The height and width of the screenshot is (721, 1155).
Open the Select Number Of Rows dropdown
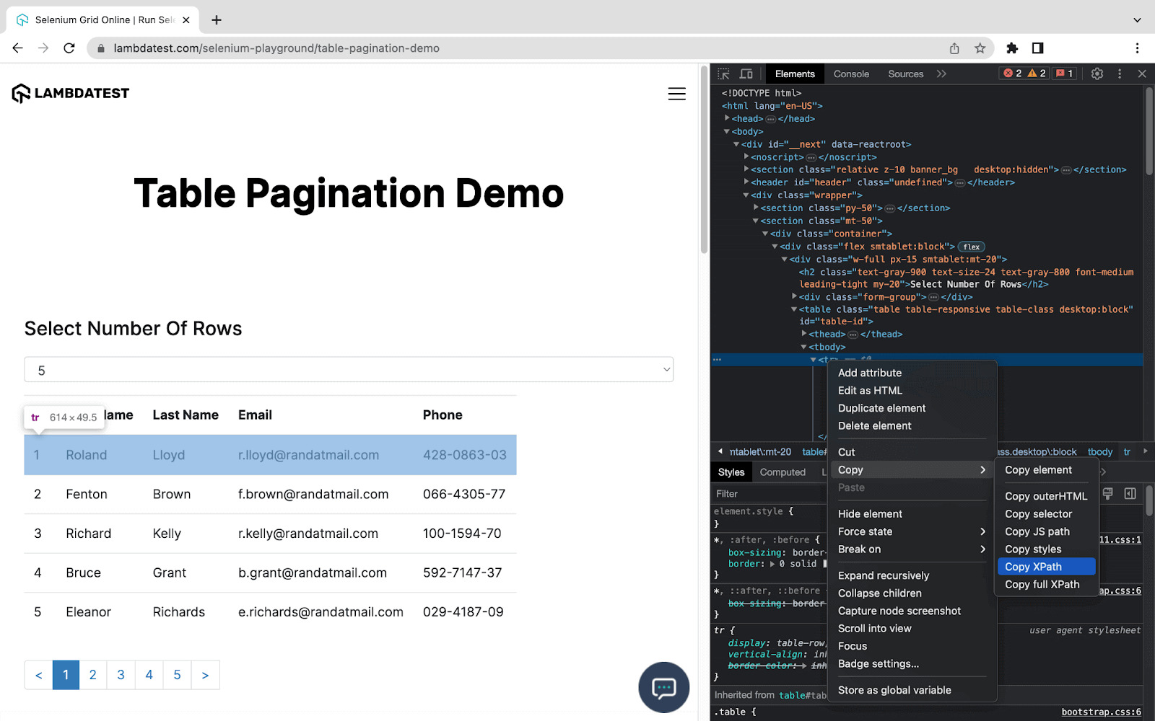pyautogui.click(x=349, y=369)
